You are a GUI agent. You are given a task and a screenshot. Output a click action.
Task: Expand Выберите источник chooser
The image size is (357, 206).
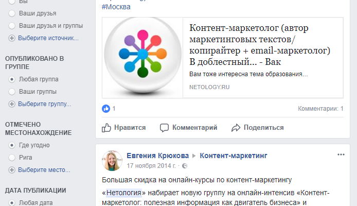click(48, 38)
